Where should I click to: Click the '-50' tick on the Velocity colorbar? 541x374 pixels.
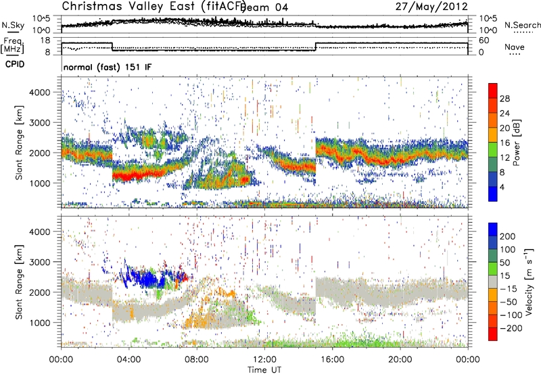point(509,302)
